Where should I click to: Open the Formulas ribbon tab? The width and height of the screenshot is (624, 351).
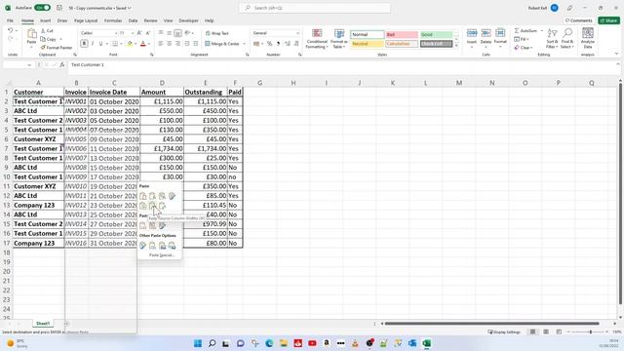(113, 20)
